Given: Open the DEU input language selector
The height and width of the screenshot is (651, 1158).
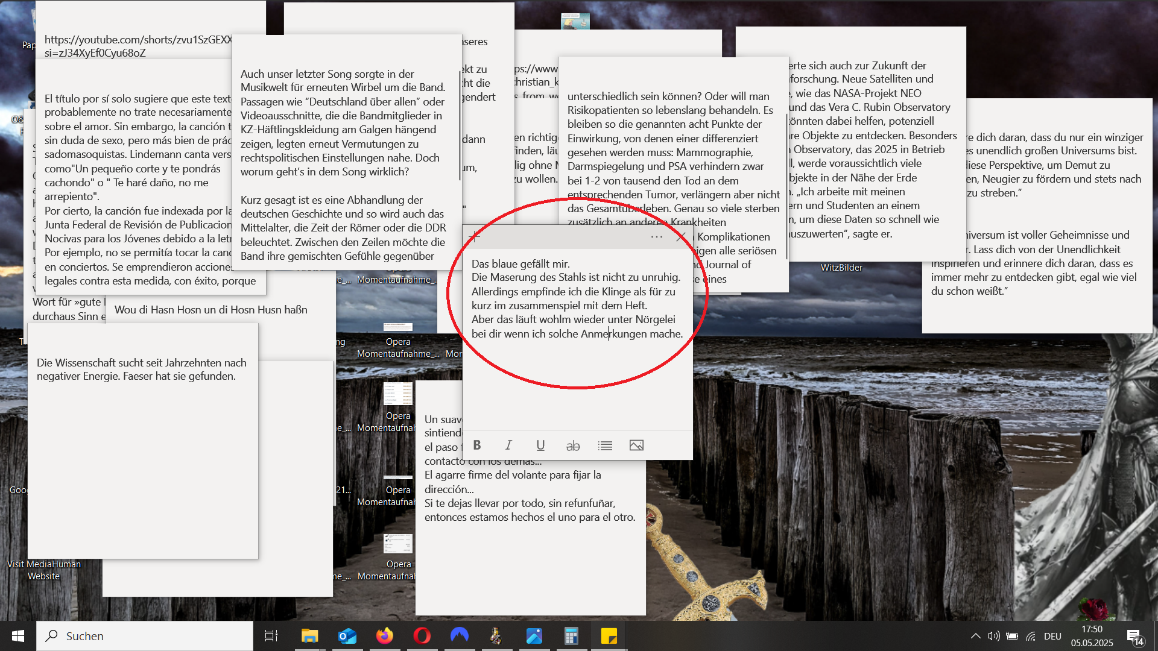Looking at the screenshot, I should (x=1052, y=636).
